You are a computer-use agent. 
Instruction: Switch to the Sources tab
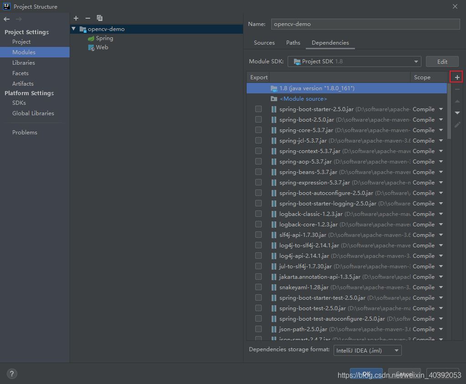[x=264, y=43]
